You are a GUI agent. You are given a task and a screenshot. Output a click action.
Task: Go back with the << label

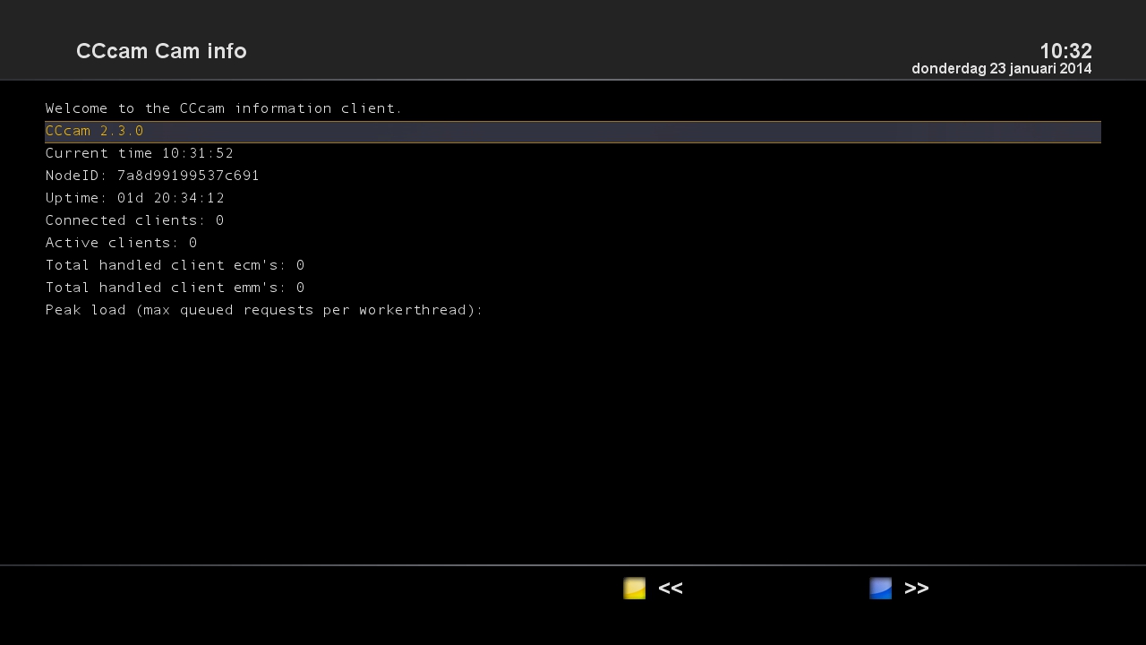671,589
